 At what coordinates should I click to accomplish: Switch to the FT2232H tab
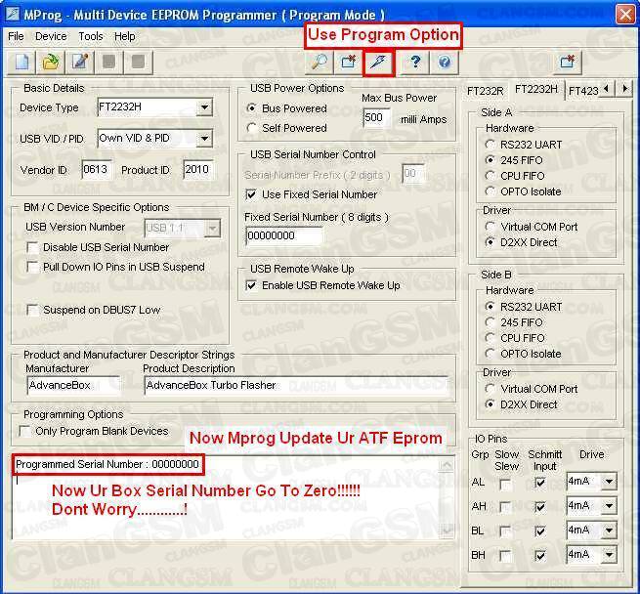click(x=535, y=89)
